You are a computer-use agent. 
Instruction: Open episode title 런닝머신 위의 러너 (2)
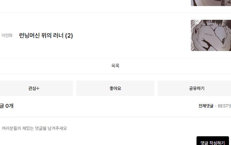tap(46, 36)
